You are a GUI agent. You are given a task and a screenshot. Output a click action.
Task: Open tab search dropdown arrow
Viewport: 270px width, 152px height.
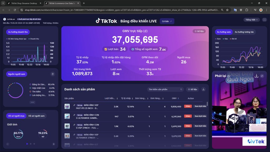[3, 3]
